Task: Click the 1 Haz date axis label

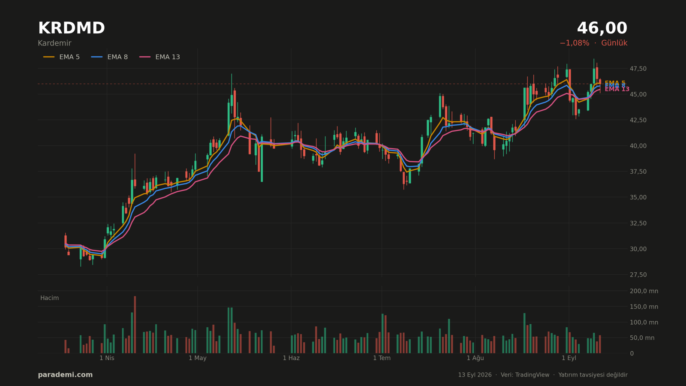Action: 291,358
